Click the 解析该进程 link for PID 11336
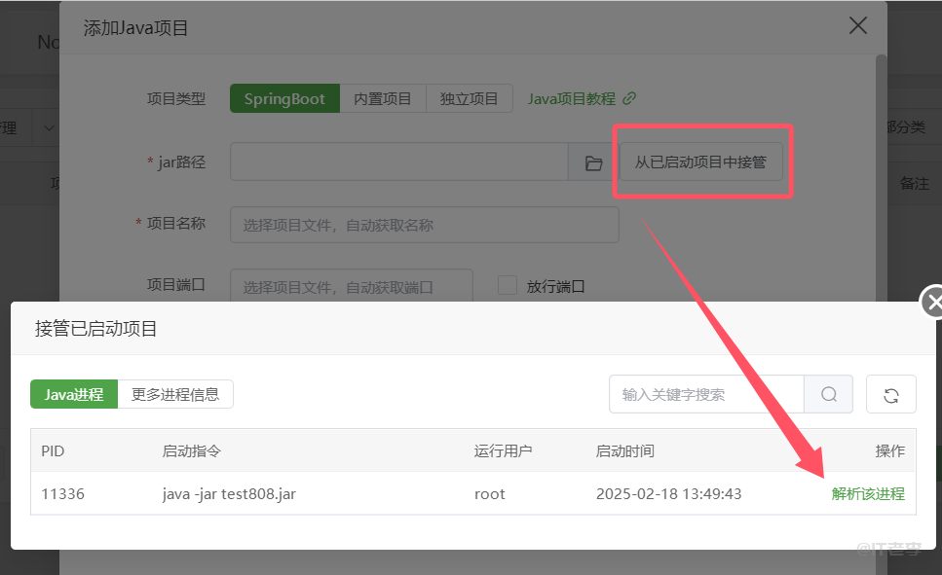This screenshot has width=942, height=575. [870, 493]
